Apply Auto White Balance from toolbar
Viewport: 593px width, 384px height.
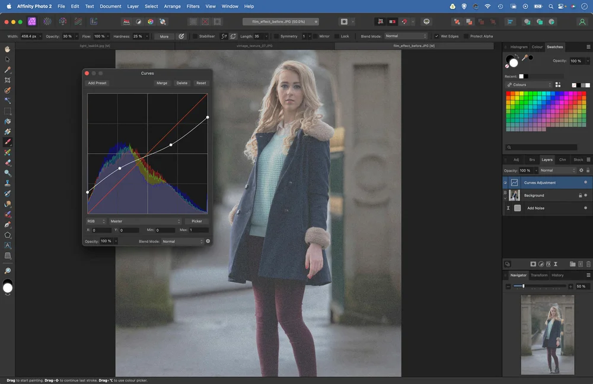(x=162, y=21)
